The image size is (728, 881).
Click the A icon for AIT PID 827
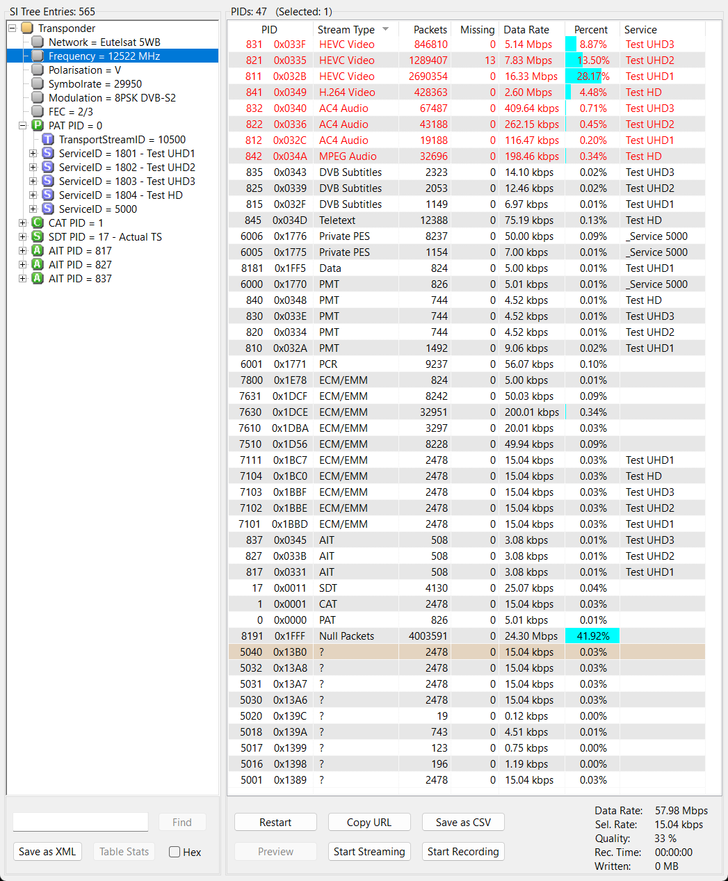[38, 265]
